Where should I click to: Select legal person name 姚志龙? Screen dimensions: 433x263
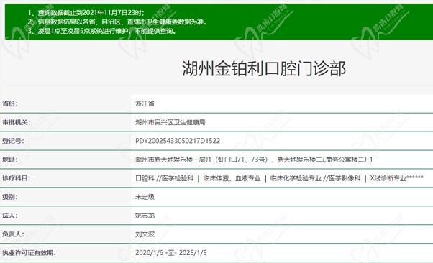point(145,216)
